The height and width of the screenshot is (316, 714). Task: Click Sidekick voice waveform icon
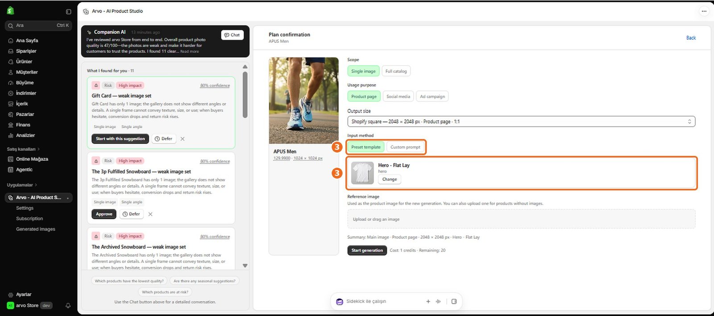pos(438,302)
